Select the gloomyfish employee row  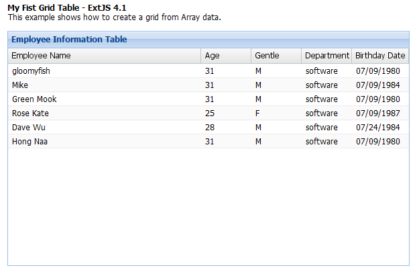(x=31, y=71)
